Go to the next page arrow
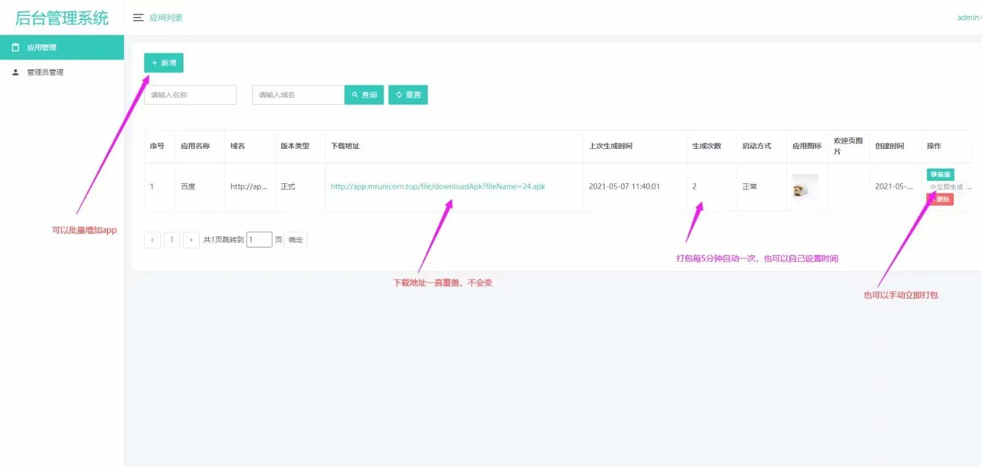The image size is (982, 467). pos(191,240)
